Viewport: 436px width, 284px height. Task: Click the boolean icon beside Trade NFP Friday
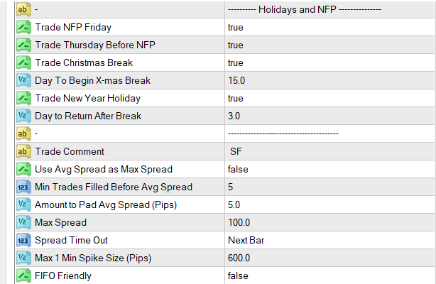pyautogui.click(x=22, y=28)
